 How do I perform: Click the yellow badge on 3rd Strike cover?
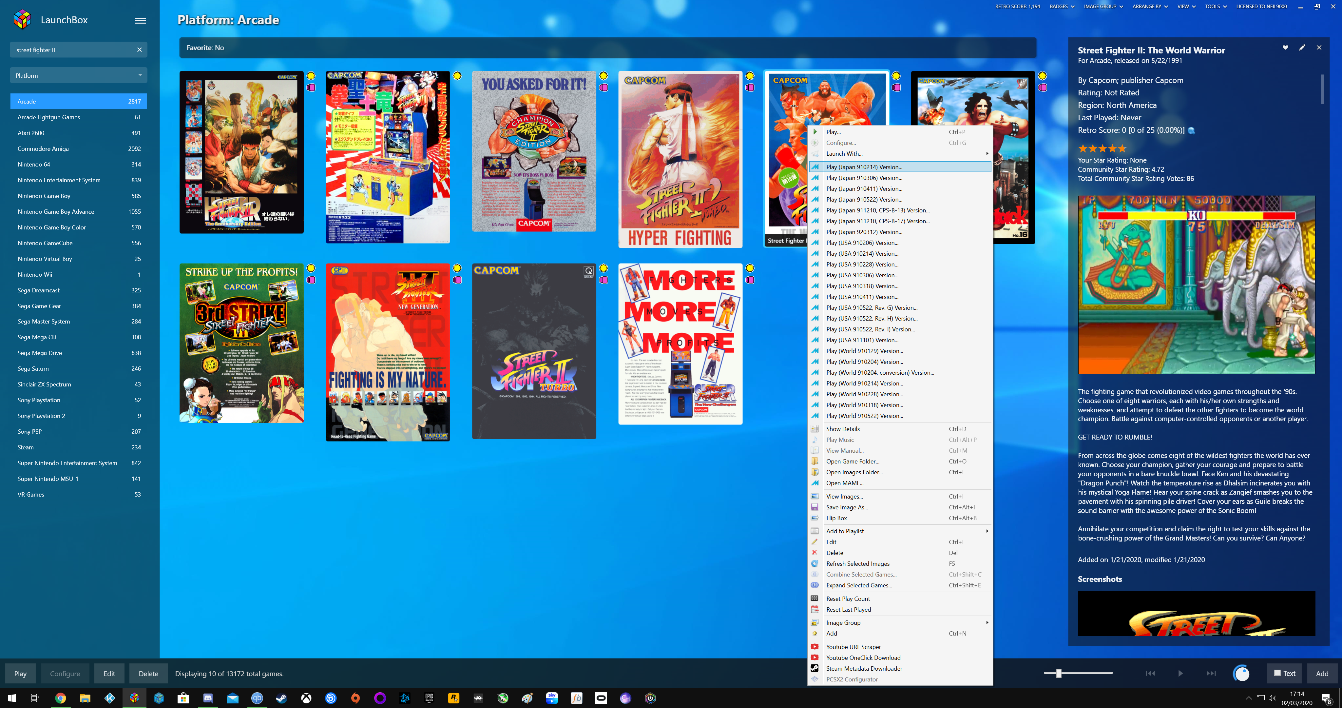311,268
